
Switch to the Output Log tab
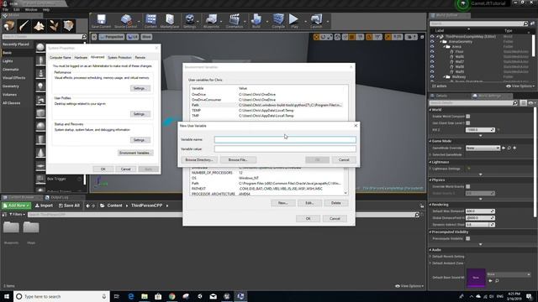(x=59, y=198)
